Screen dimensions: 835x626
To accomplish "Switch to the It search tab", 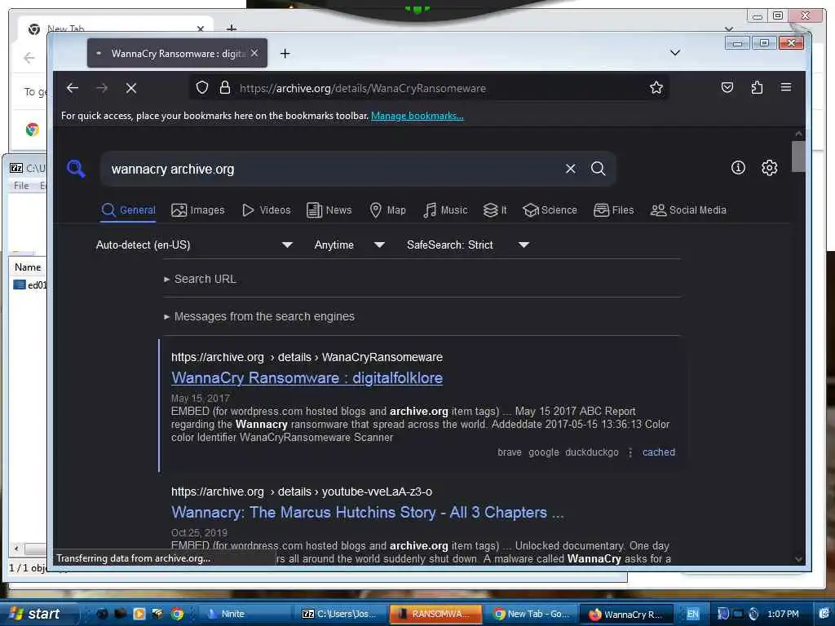I will click(495, 210).
